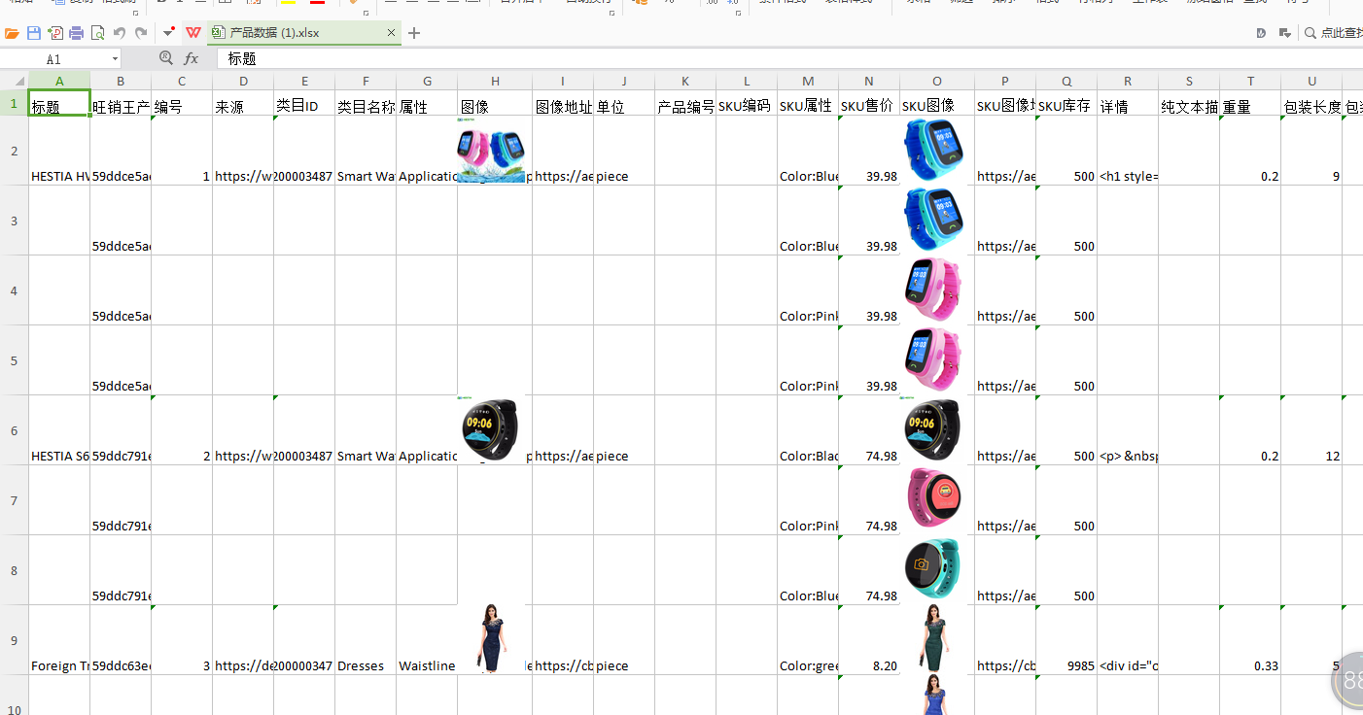Select the 标题 header cell

pyautogui.click(x=59, y=104)
